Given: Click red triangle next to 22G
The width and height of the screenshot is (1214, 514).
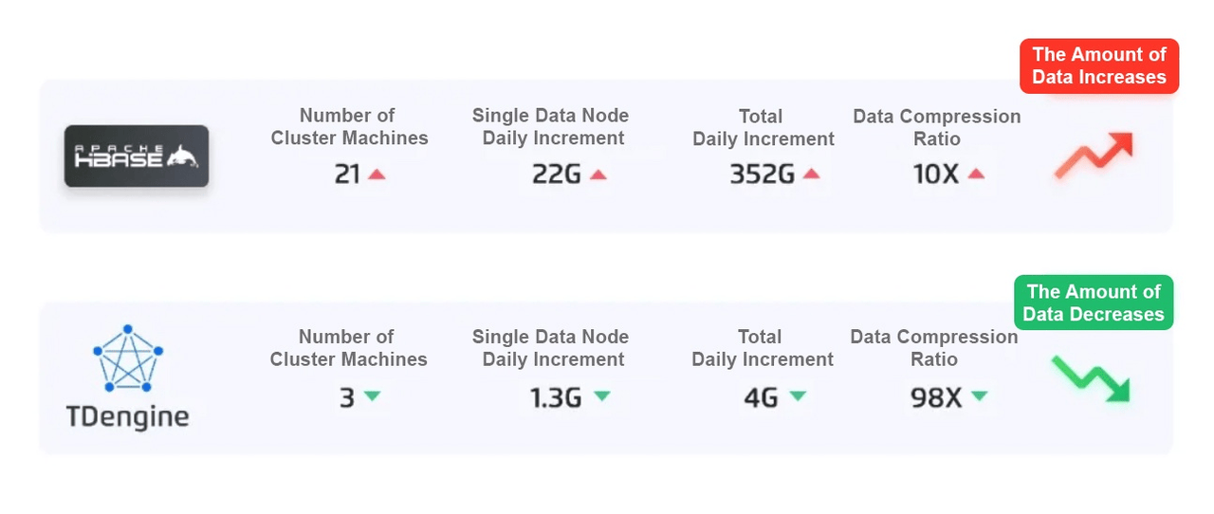Looking at the screenshot, I should click(x=598, y=174).
